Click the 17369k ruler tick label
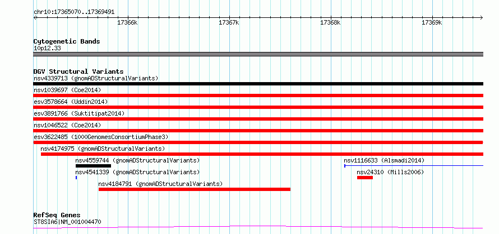Screen dimensions: 499x234 [x=432, y=23]
